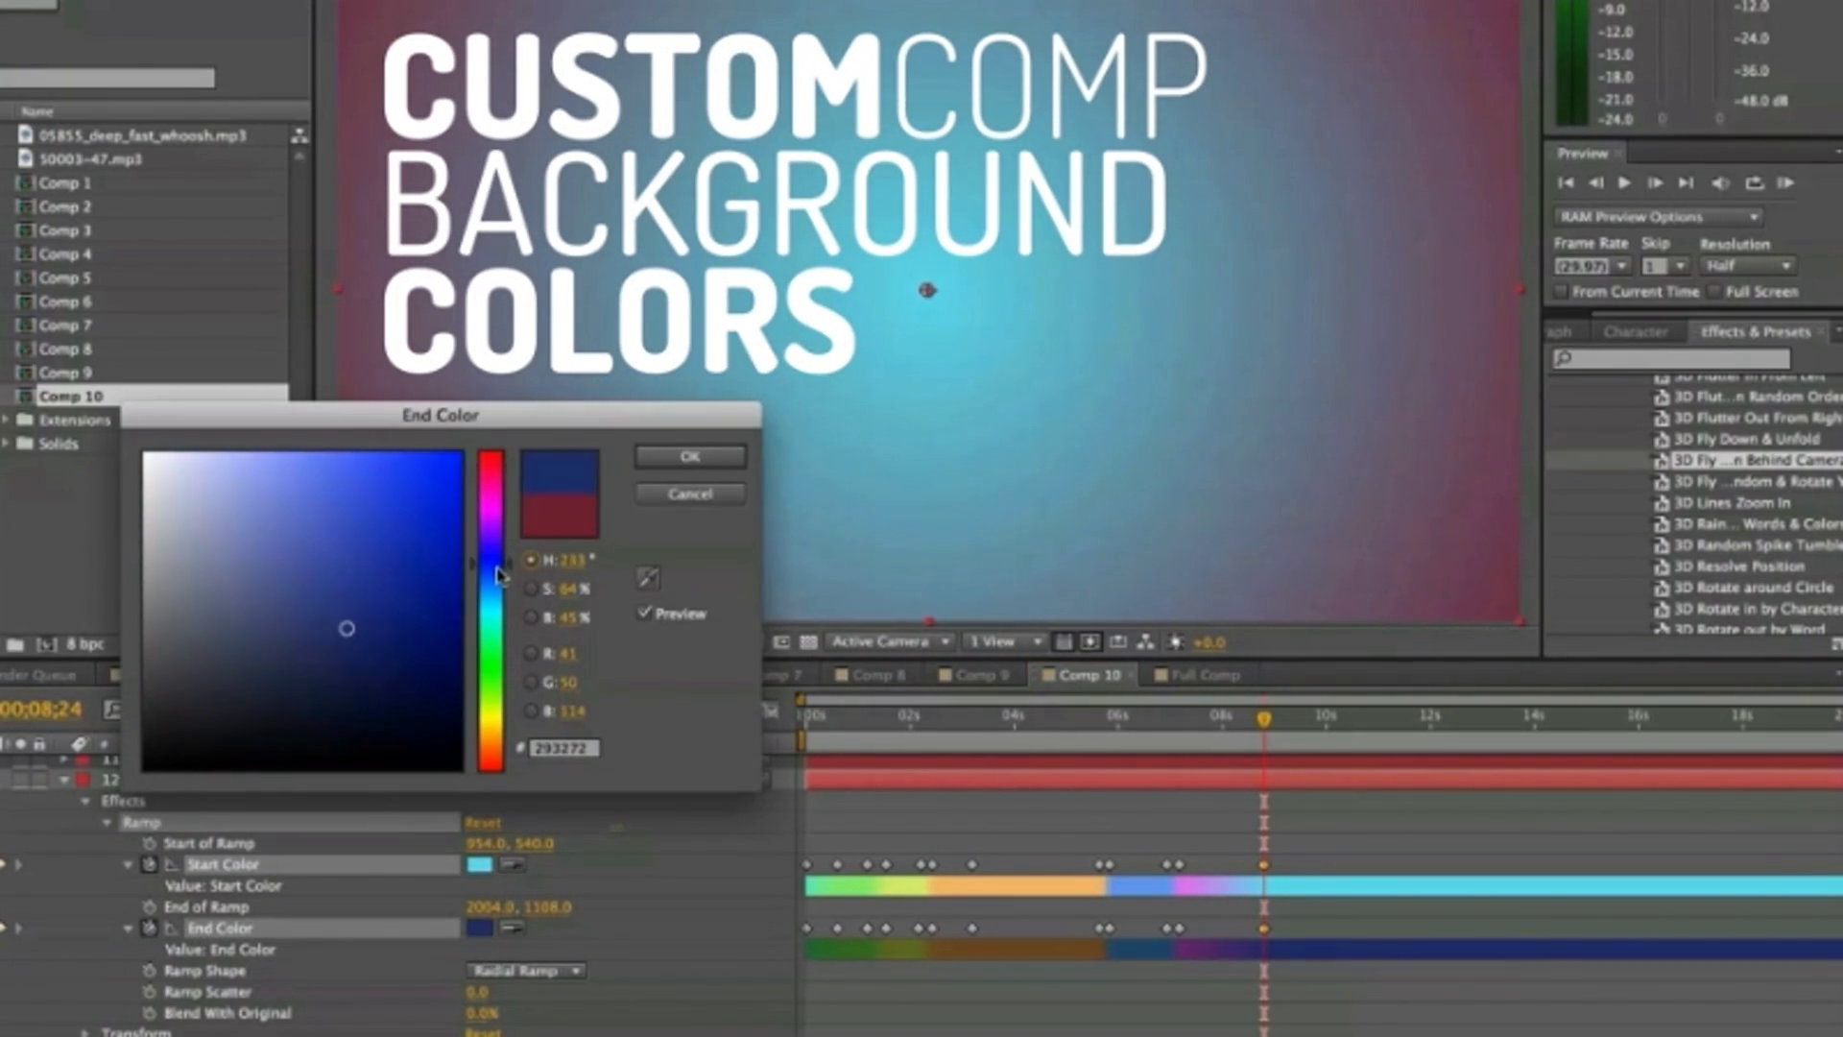Open the Radial Ramp shape dropdown

pyautogui.click(x=526, y=971)
